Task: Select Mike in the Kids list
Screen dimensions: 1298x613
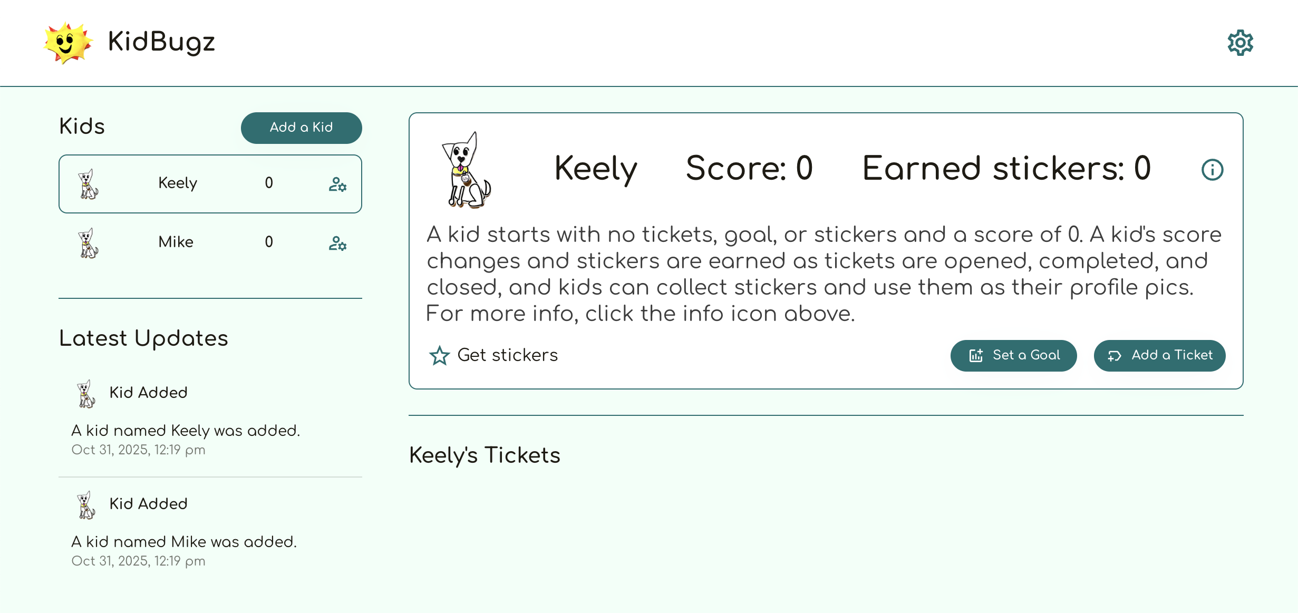Action: tap(176, 242)
